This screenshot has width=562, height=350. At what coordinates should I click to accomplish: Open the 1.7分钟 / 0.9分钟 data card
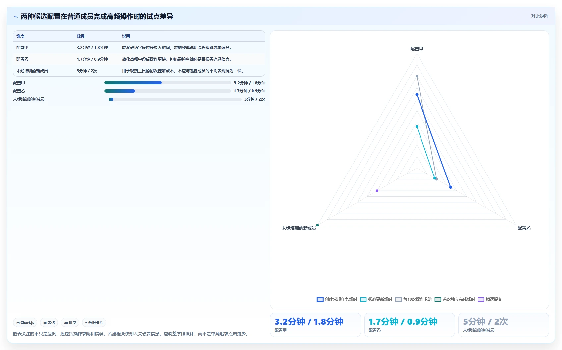tap(409, 325)
